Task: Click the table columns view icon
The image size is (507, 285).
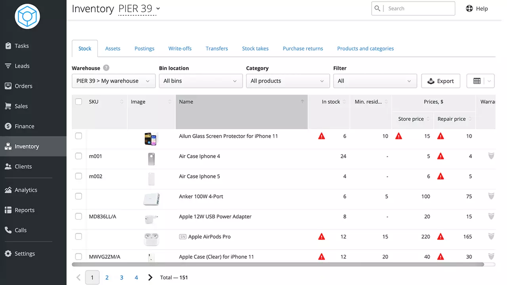Action: coord(477,81)
